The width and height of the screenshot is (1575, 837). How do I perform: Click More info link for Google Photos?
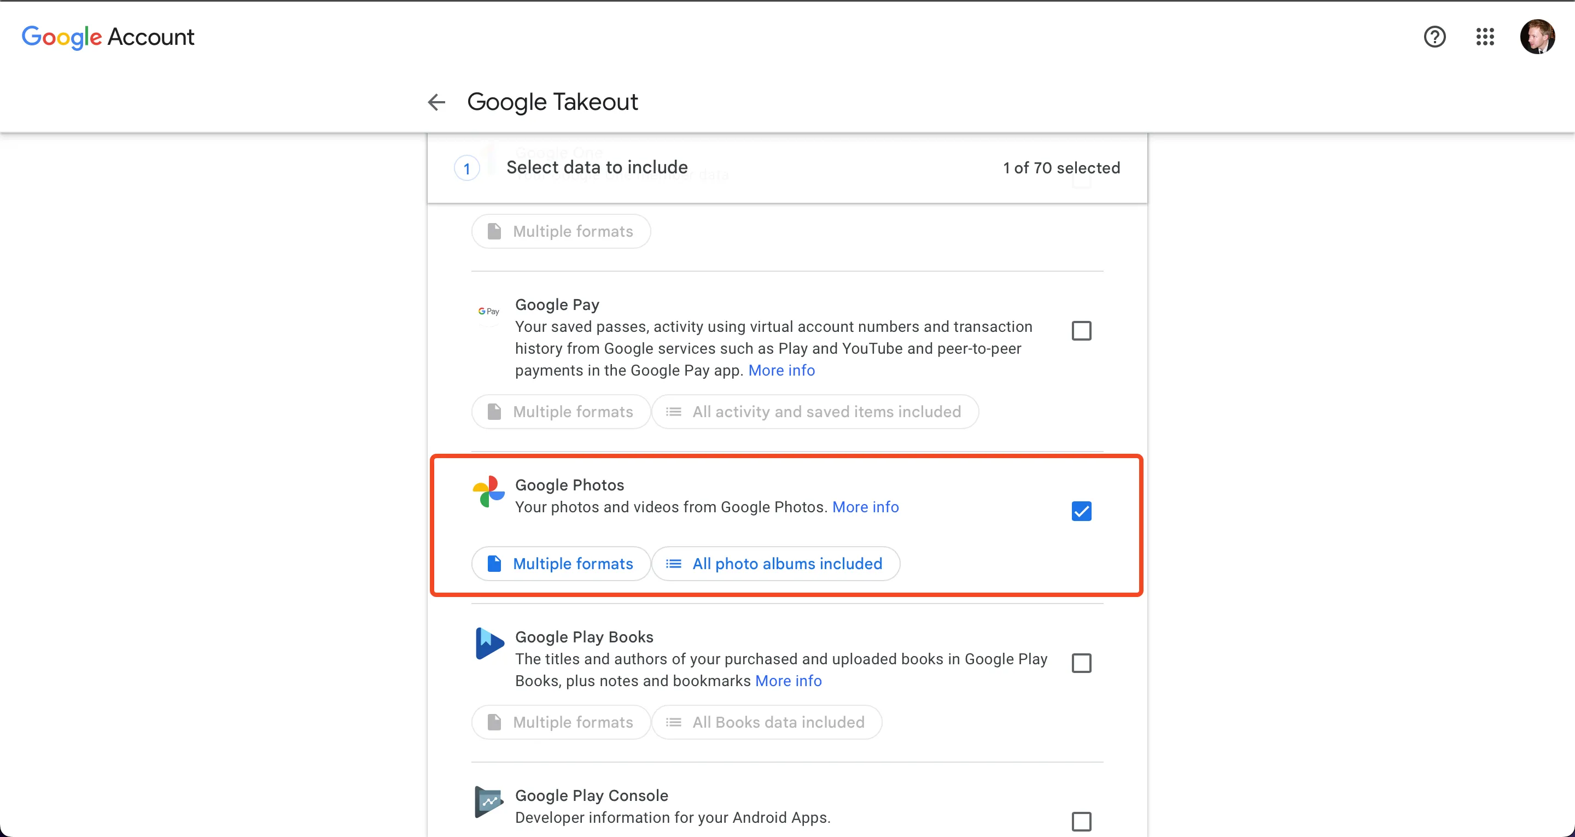[865, 507]
